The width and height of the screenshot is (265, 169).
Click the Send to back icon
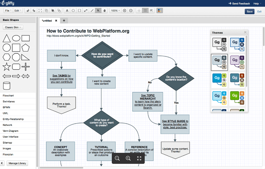(x=59, y=11)
